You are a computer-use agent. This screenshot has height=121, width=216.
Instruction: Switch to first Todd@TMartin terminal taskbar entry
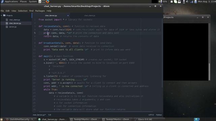tap(85, 119)
